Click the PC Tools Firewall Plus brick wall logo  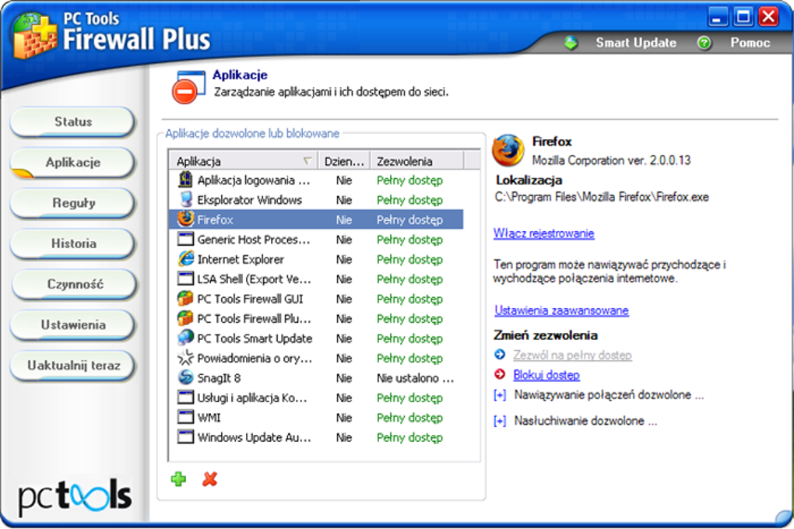click(34, 37)
